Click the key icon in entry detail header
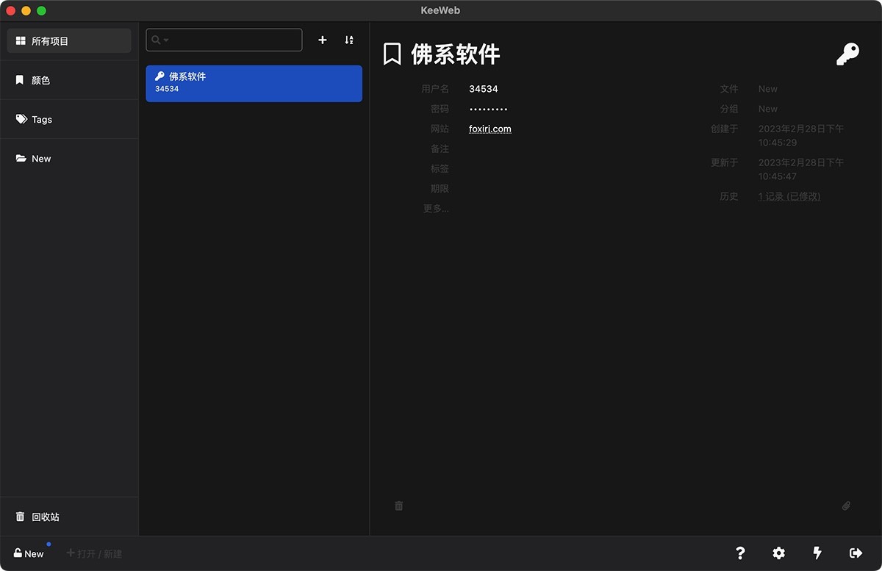Screen dimensions: 882x571 847,54
